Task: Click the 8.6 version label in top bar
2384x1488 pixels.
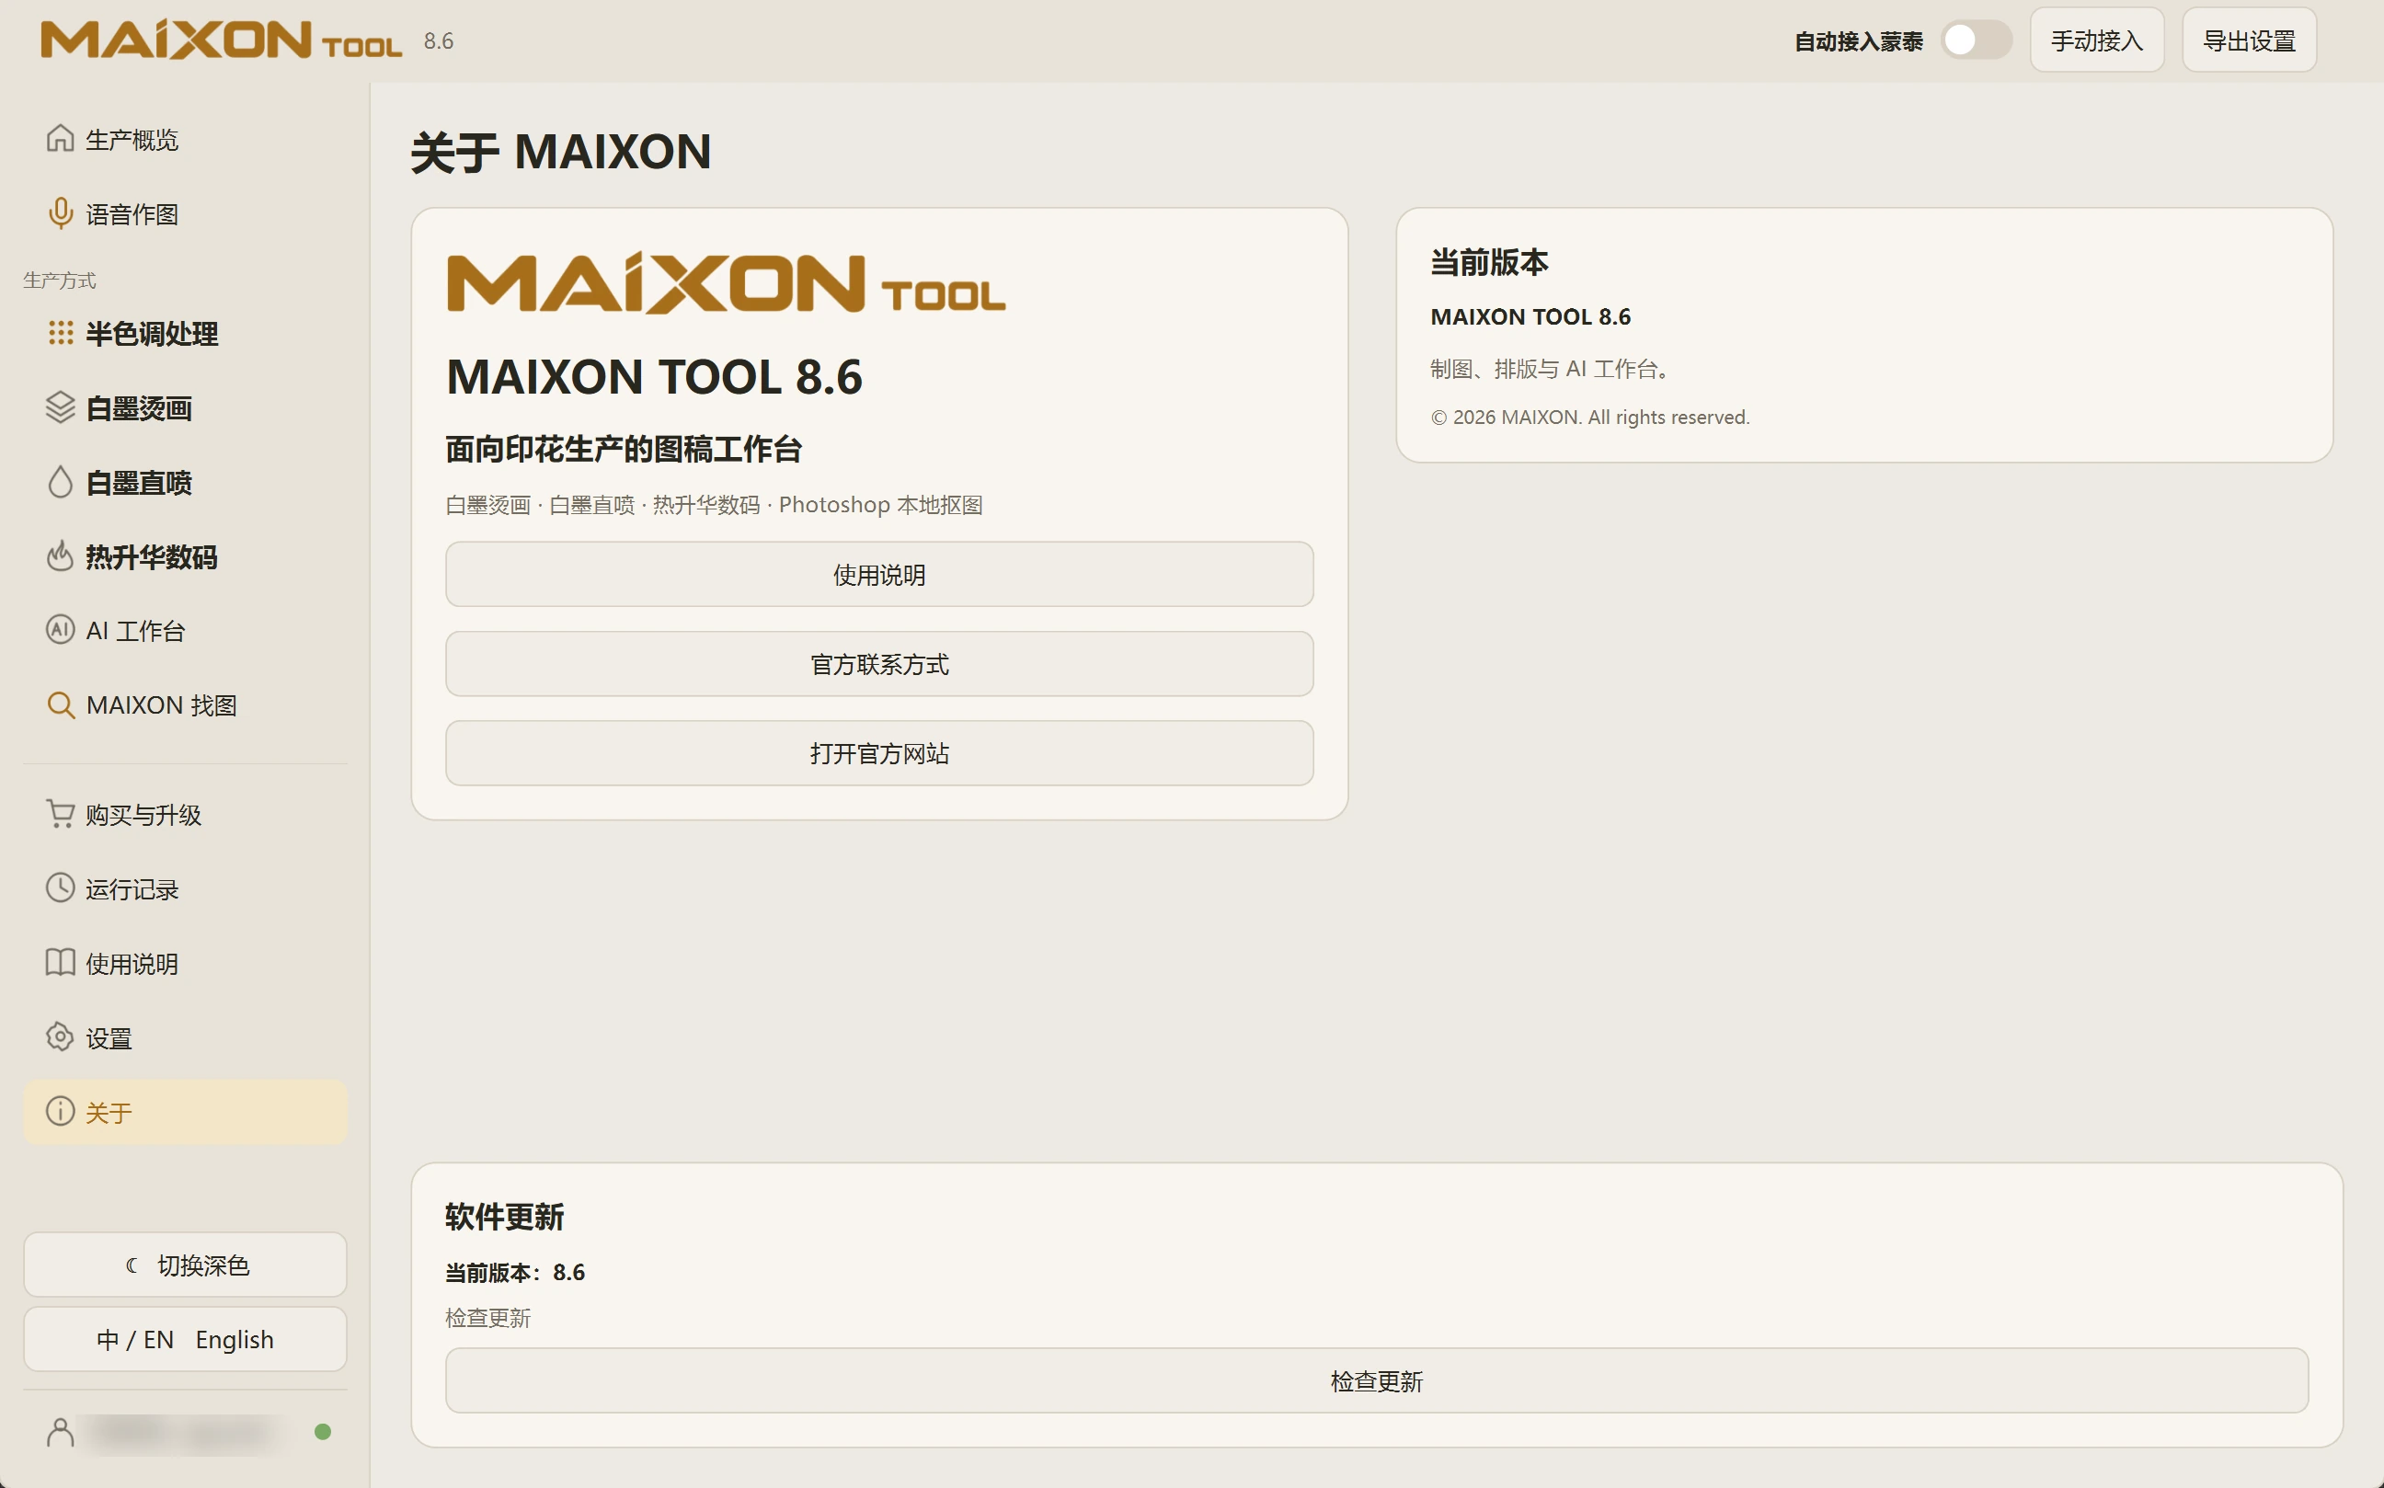Action: point(438,40)
